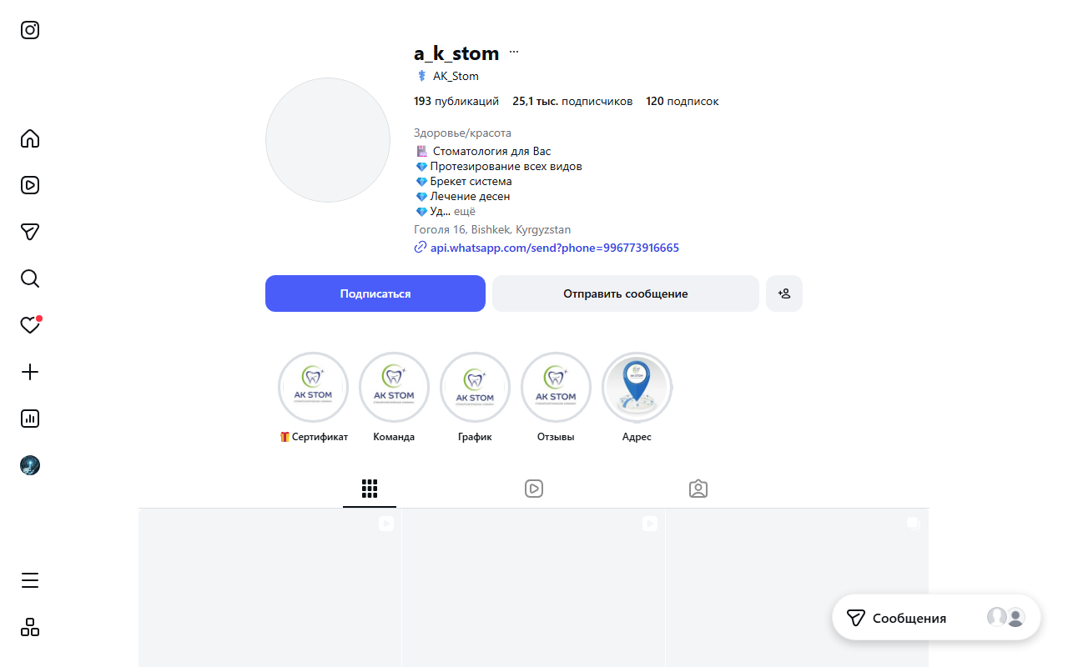Click the Подписаться button
Screen dimensions: 1068x667
(375, 293)
